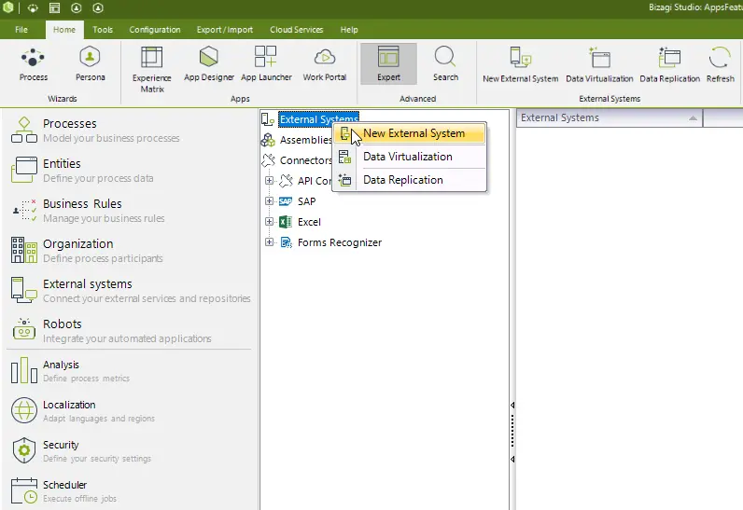Select the External Systems tree root
The image size is (743, 510).
(x=318, y=119)
